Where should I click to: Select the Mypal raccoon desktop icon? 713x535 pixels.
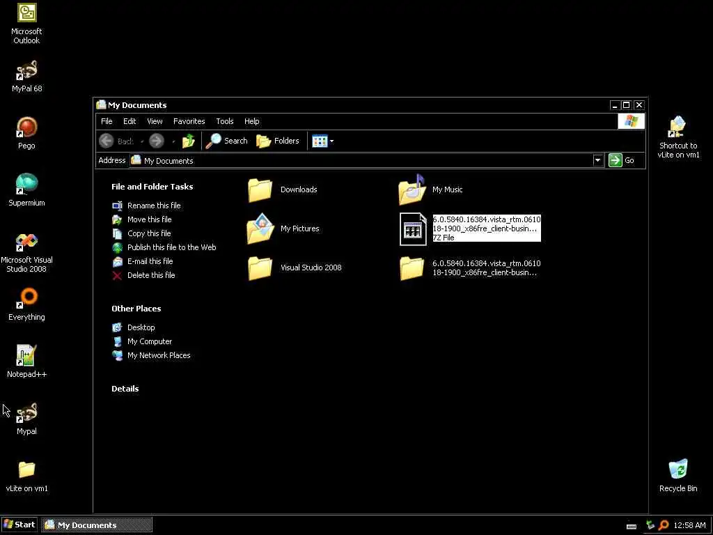26,419
